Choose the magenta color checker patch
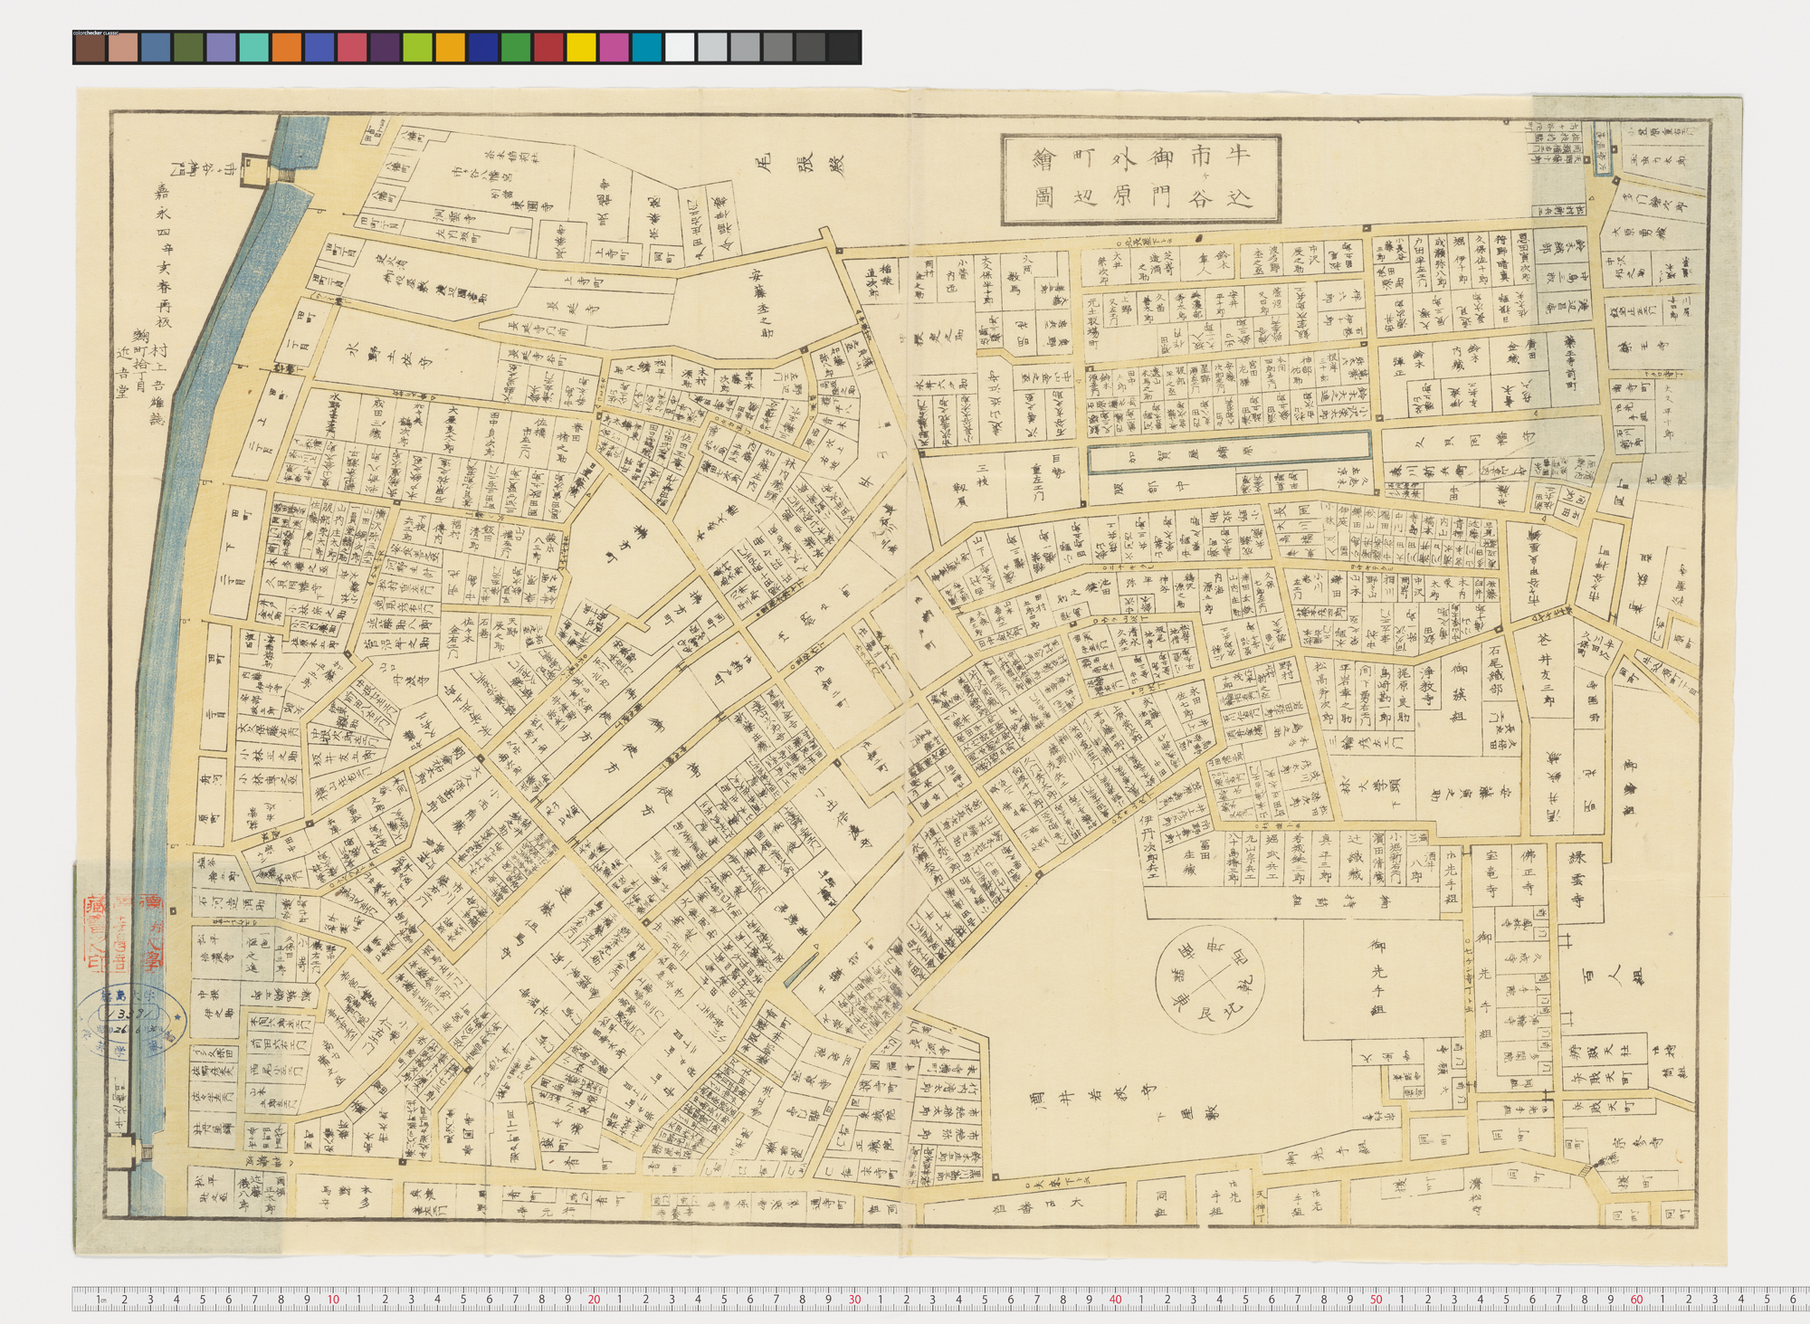The width and height of the screenshot is (1810, 1324). 614,47
